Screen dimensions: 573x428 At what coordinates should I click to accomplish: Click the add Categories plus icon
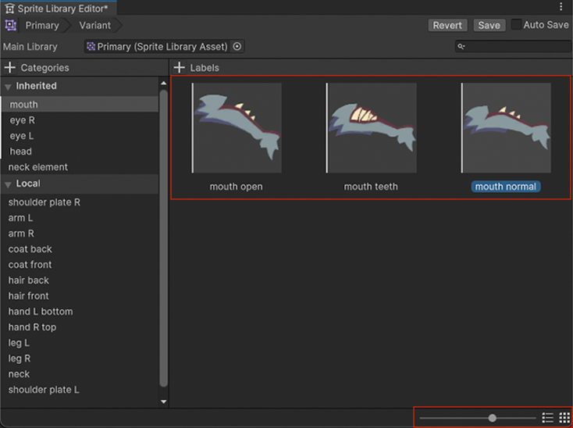tap(9, 68)
